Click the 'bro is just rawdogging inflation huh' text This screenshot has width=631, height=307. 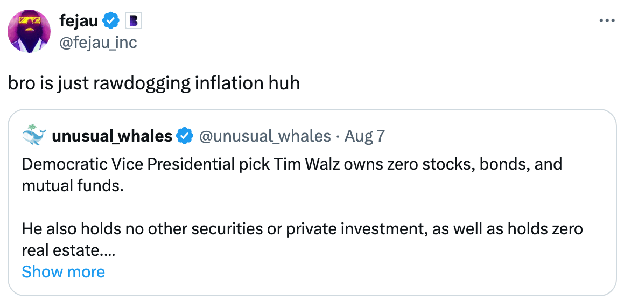153,83
